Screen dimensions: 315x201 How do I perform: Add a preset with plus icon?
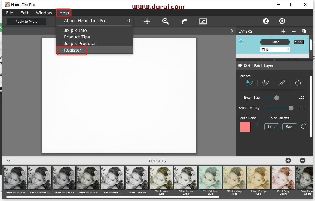point(288,160)
